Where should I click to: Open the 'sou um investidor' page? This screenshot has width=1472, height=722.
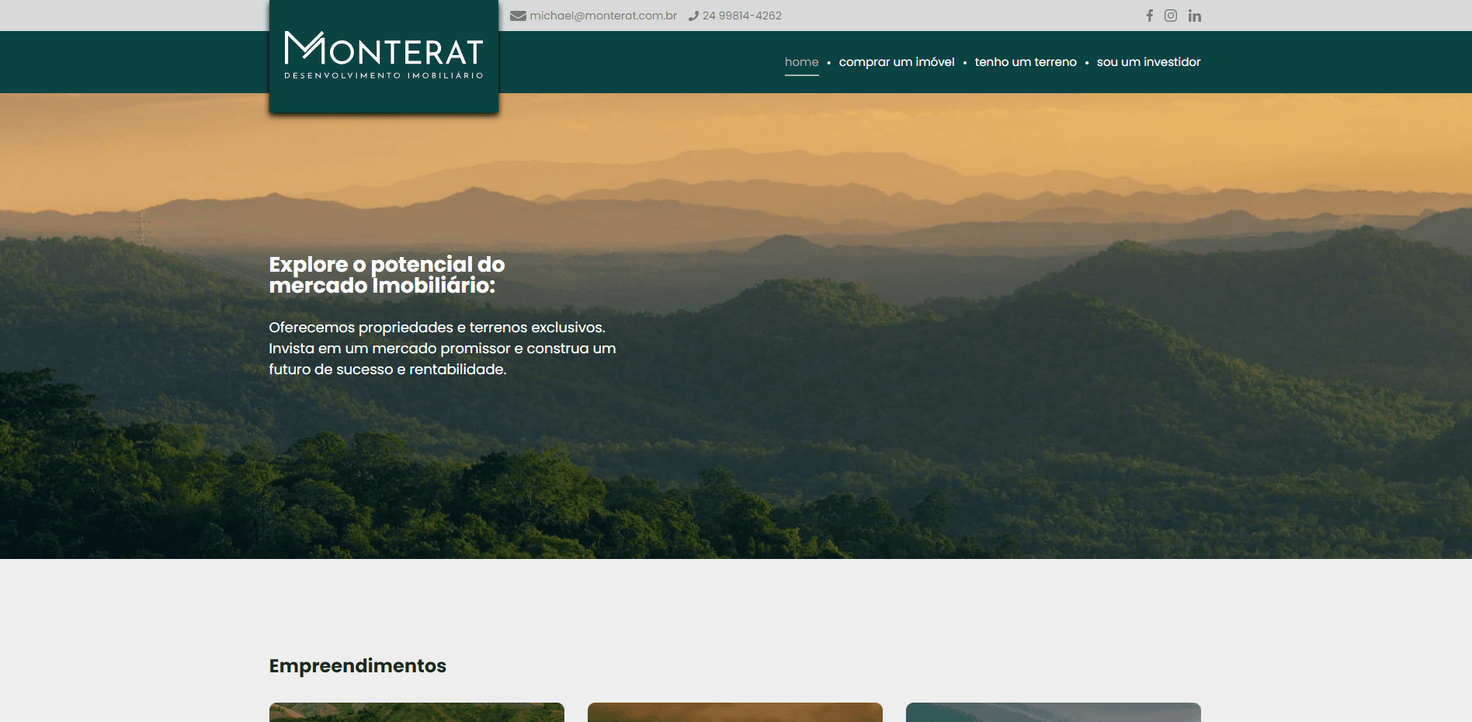(1148, 62)
